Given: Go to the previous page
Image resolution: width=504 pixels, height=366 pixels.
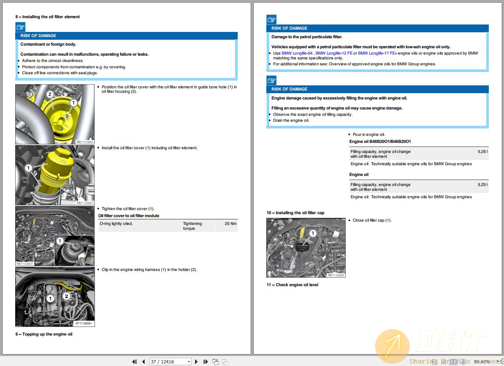Looking at the screenshot, I should pos(144,362).
